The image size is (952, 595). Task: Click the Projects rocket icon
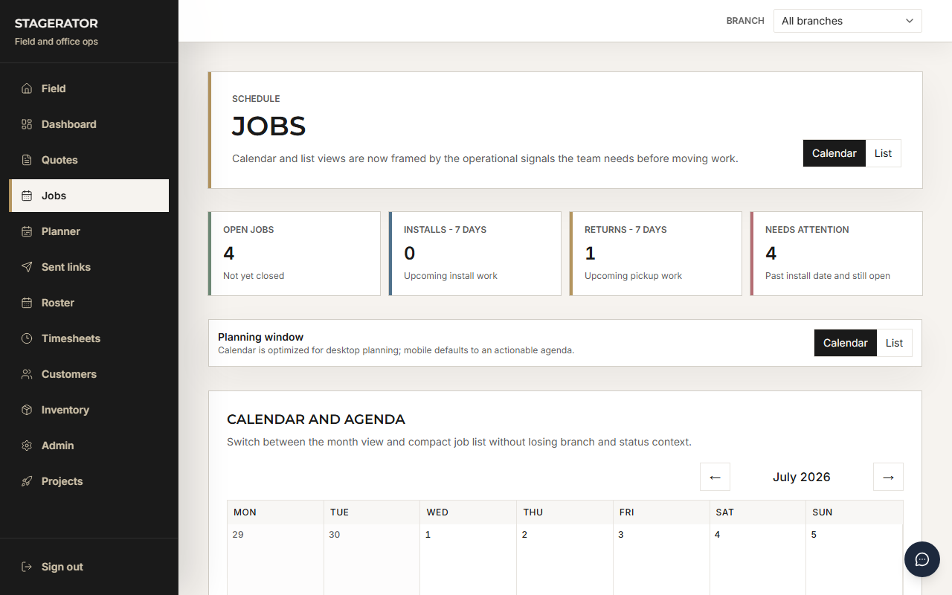(27, 481)
